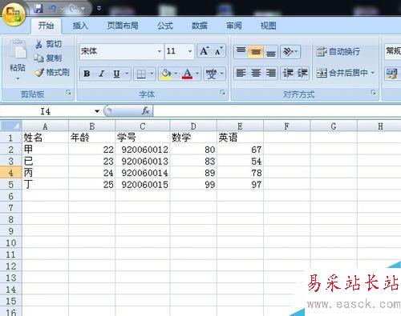Image resolution: width=401 pixels, height=316 pixels.
Task: Align text right
Action: tap(271, 73)
